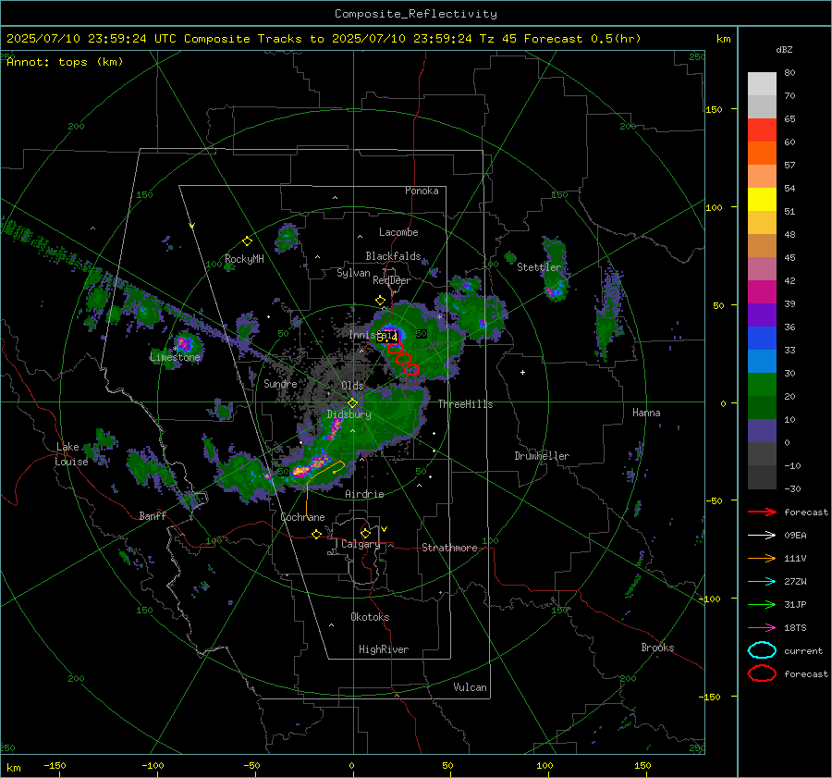Click the 100 tick label on the right axis
The height and width of the screenshot is (778, 832).
coord(714,207)
